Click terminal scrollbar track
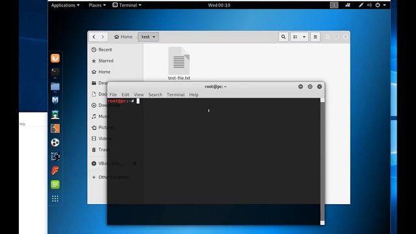416x234 pixels. (x=322, y=161)
